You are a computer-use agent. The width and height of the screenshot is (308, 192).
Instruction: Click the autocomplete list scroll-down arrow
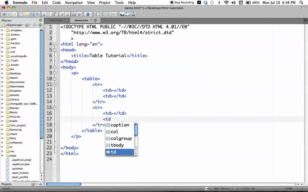[136, 154]
